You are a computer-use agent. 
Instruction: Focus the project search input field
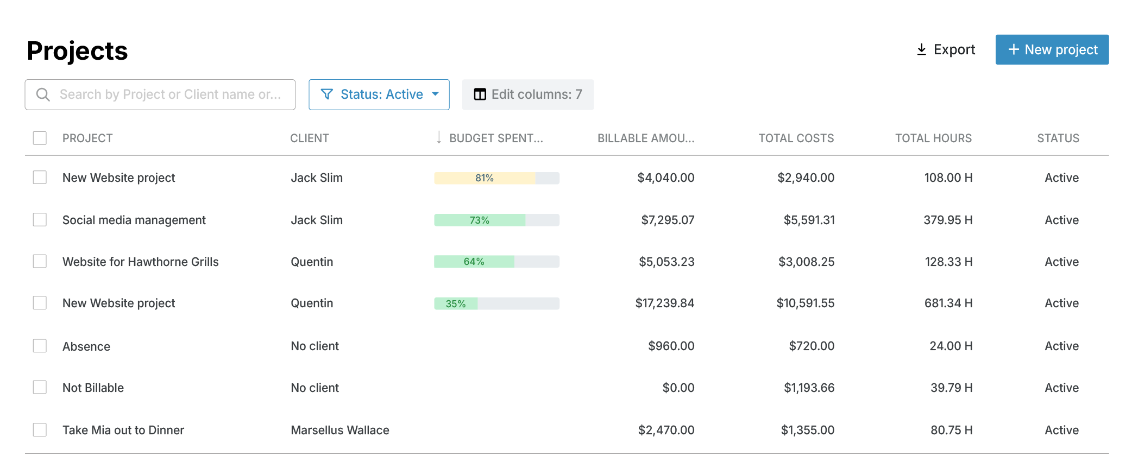coord(160,94)
